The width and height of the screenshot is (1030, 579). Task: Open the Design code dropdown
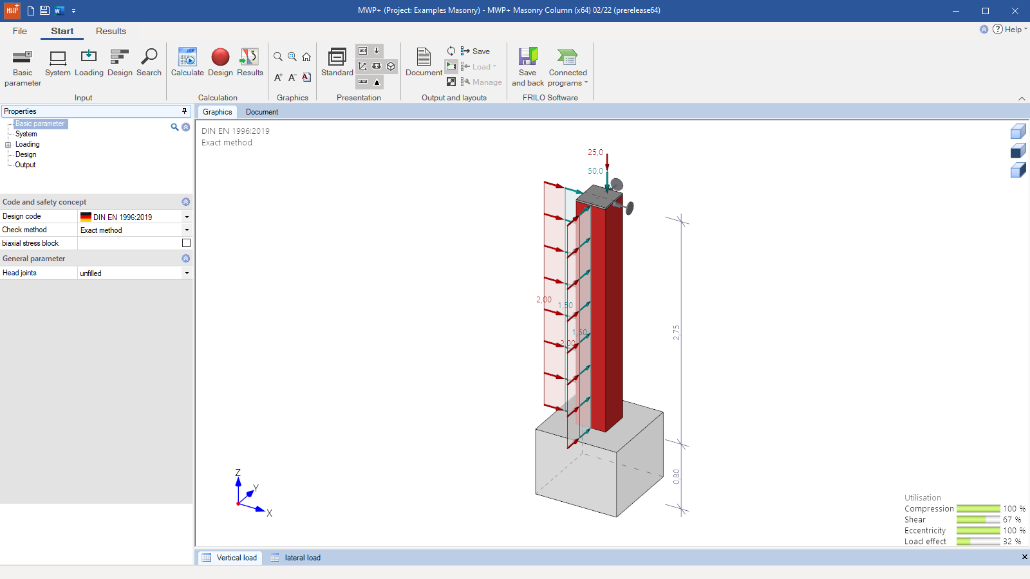click(187, 217)
